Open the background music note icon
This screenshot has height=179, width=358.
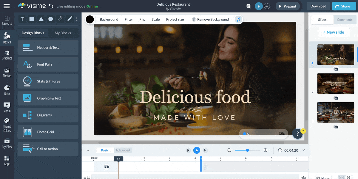click(x=238, y=19)
